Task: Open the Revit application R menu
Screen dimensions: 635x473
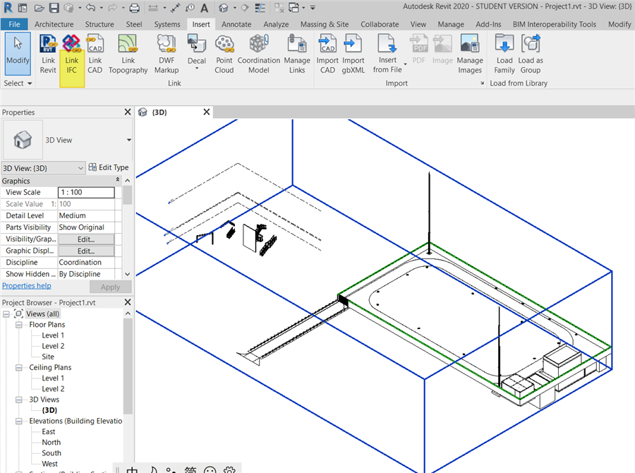Action: click(x=8, y=8)
